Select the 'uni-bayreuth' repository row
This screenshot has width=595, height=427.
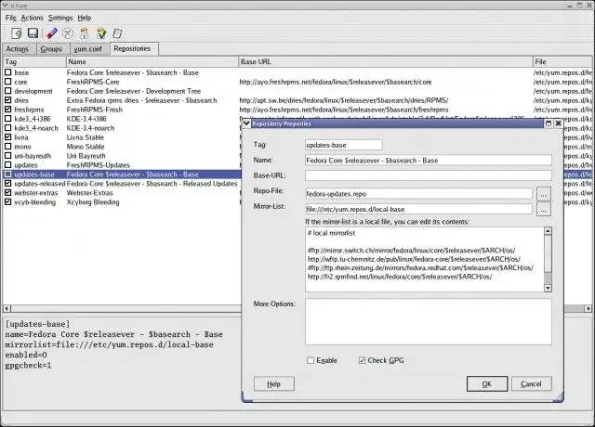(122, 156)
